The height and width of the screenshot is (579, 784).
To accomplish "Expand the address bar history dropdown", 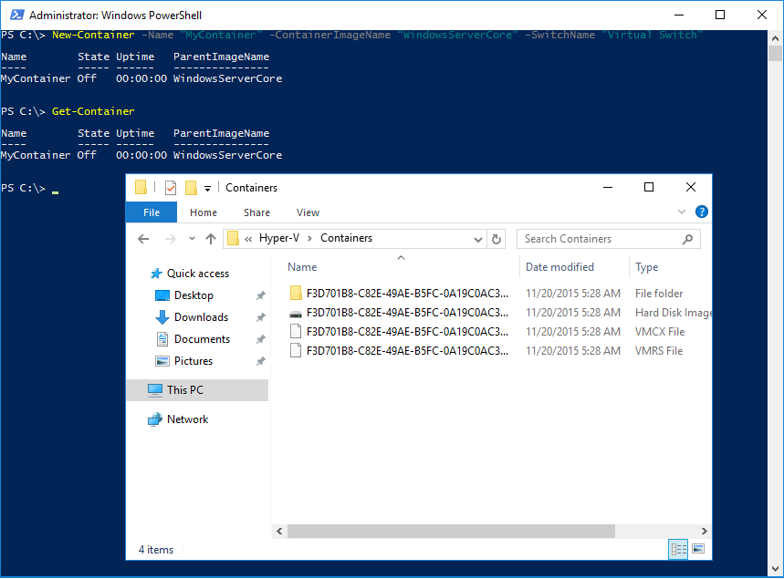I will pyautogui.click(x=478, y=239).
